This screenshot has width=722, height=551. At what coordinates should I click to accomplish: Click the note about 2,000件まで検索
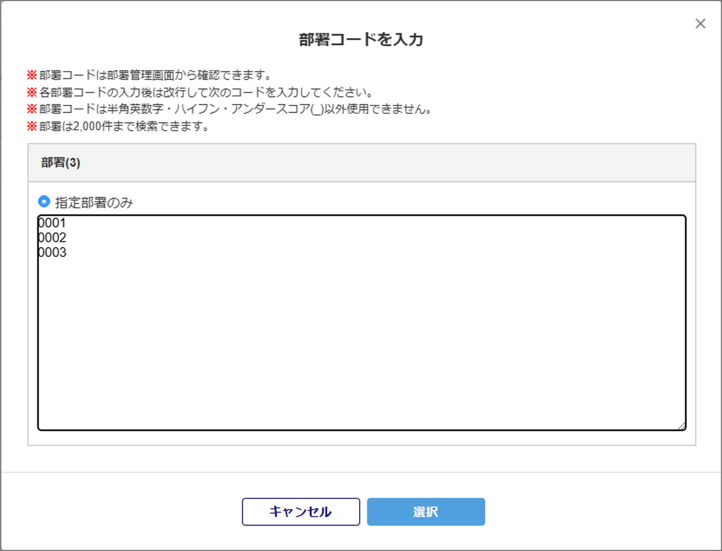click(x=118, y=127)
